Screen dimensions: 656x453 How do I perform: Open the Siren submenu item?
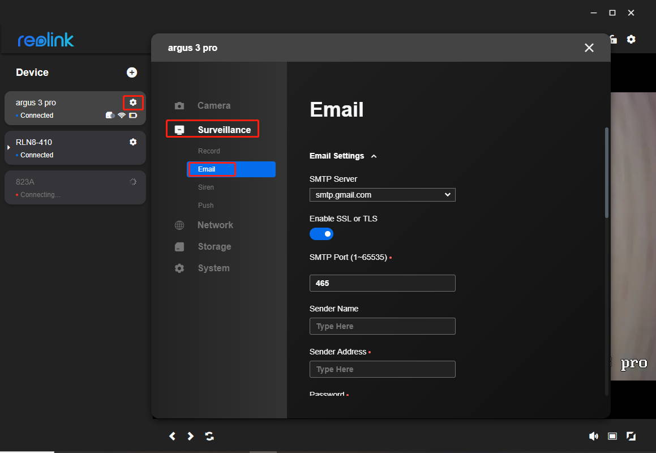pyautogui.click(x=206, y=187)
